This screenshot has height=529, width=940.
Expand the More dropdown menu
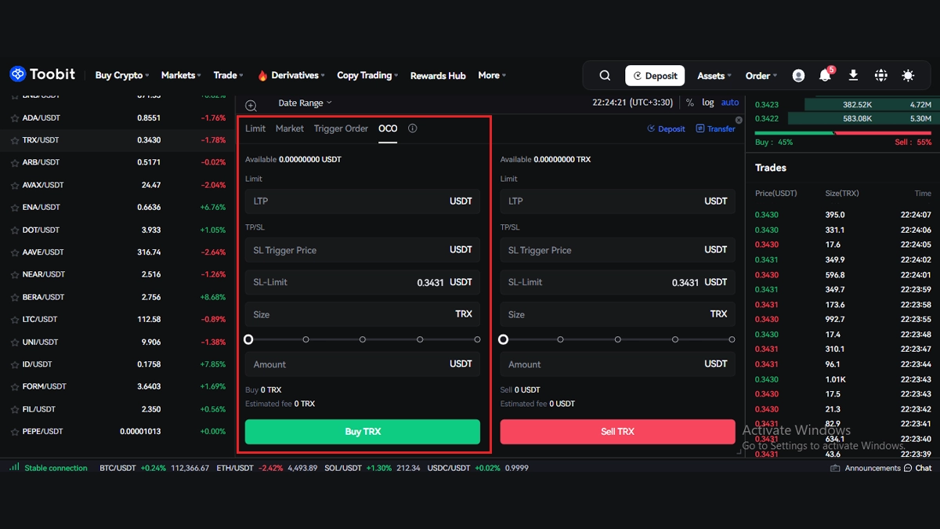pos(492,75)
